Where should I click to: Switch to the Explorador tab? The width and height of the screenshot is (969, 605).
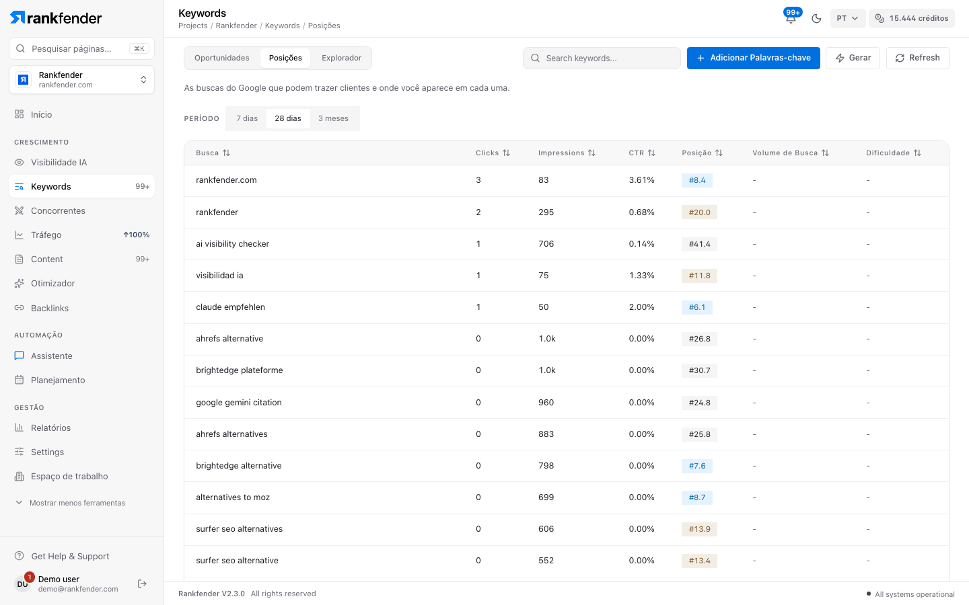coord(342,58)
